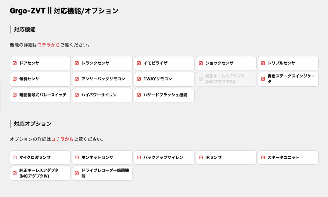The height and width of the screenshot is (197, 328).
Task: Toggle the ドライブレコーダー録画機能 checkbox
Action: click(77, 173)
